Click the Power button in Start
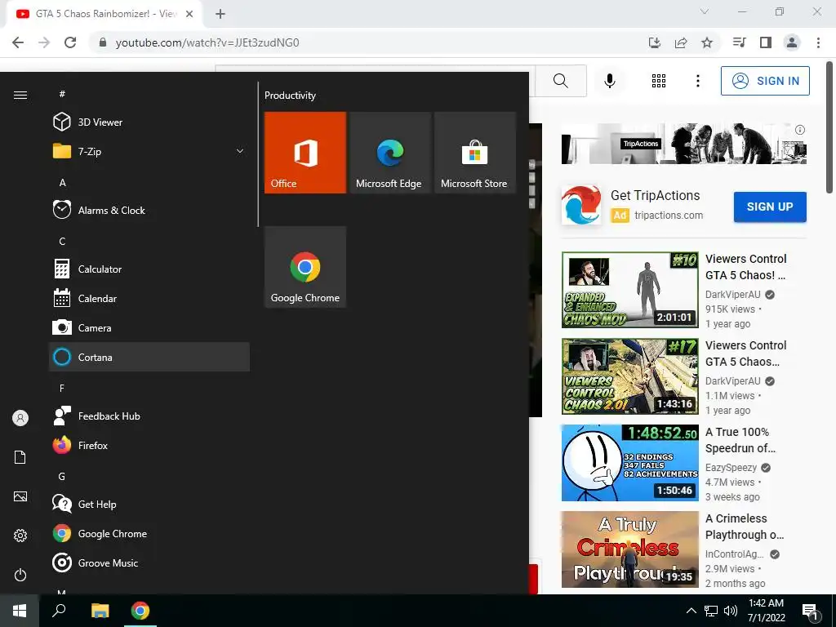This screenshot has height=627, width=836. point(20,575)
